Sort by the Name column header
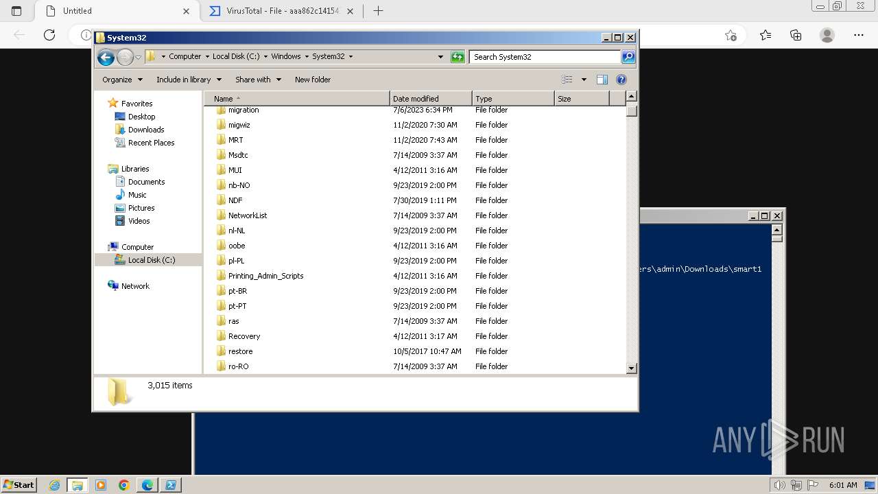 coord(296,99)
